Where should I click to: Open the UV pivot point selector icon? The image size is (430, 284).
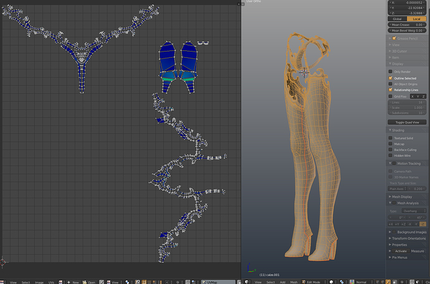(127, 282)
